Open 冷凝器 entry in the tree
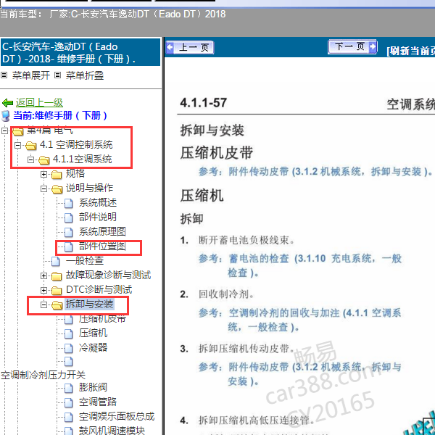The height and width of the screenshot is (435, 435). click(x=93, y=347)
